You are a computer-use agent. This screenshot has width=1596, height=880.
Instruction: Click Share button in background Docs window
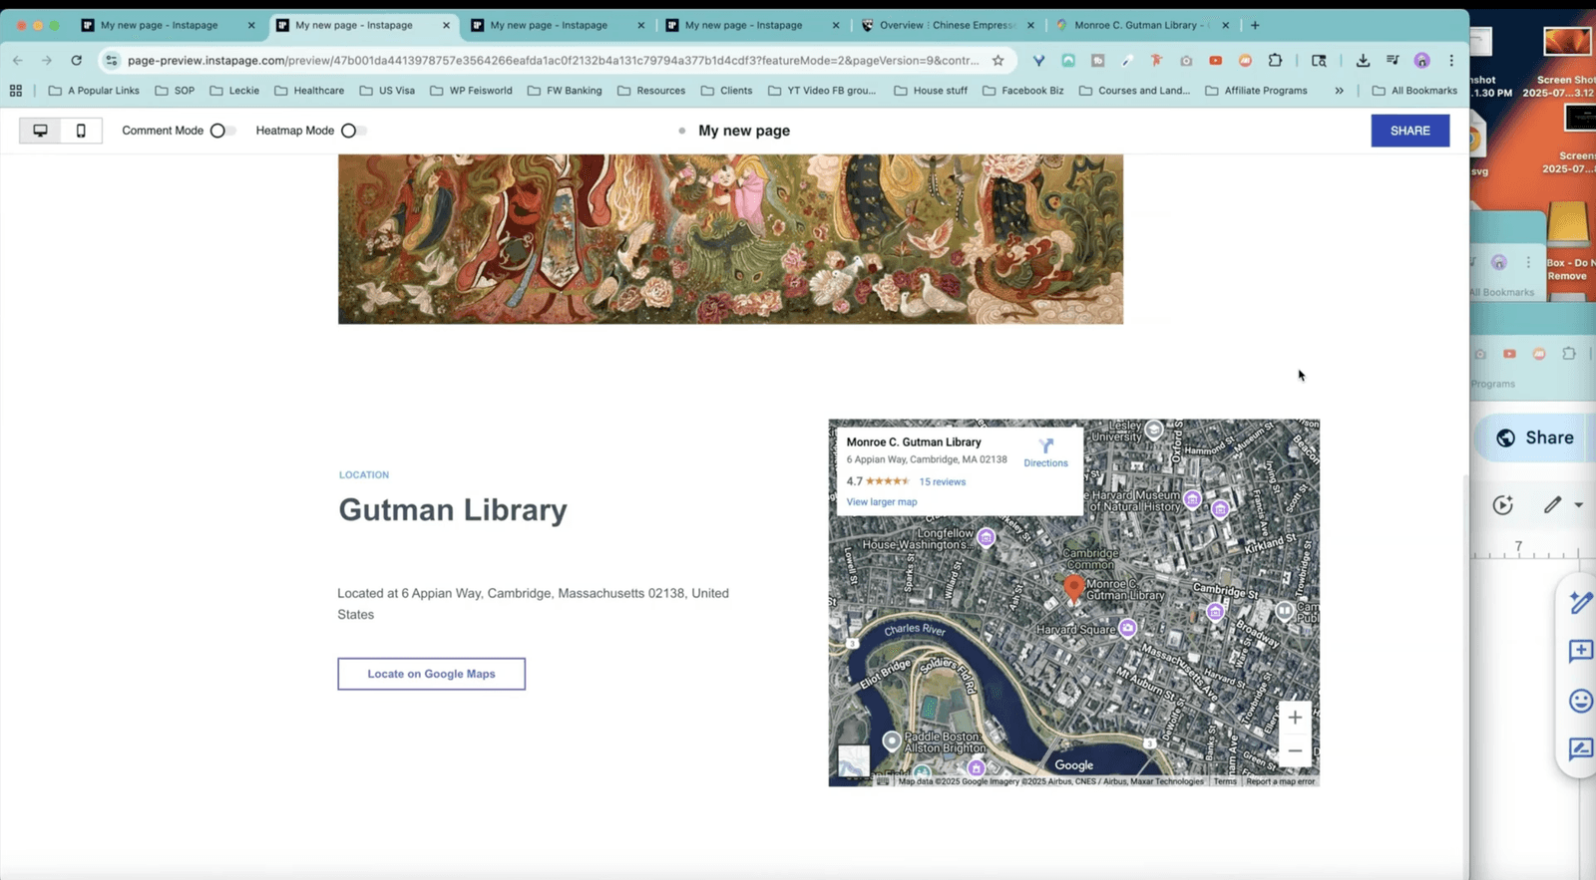point(1535,438)
